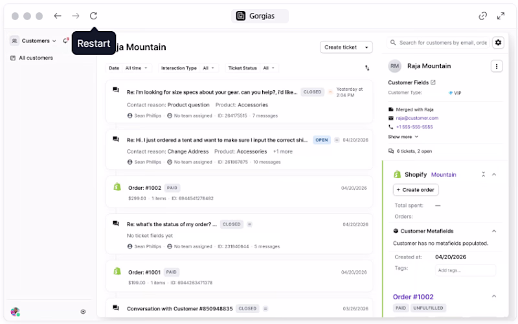Click the Create order button
The width and height of the screenshot is (518, 324).
416,190
